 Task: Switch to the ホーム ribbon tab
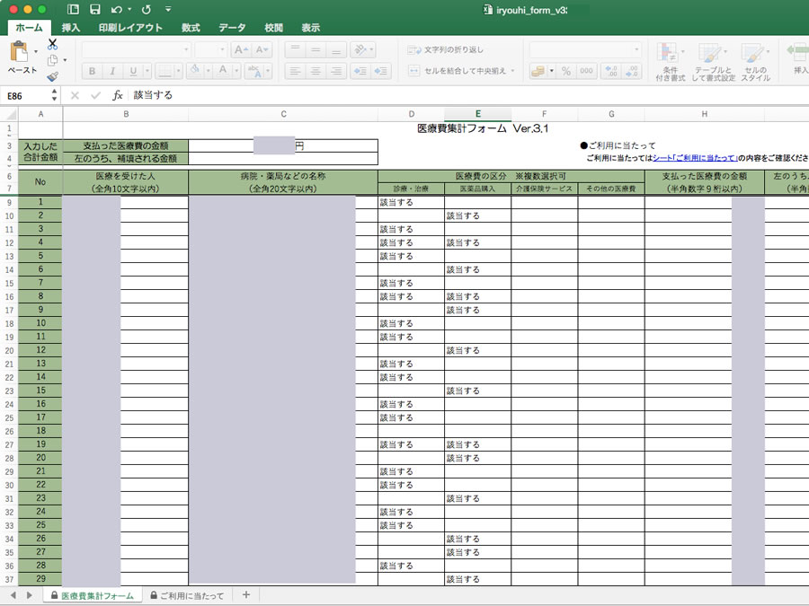[x=29, y=28]
